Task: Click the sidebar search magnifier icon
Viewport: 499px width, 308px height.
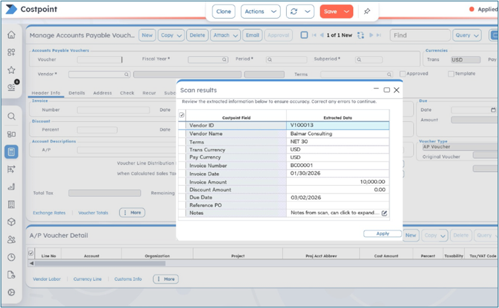Action: [x=11, y=117]
